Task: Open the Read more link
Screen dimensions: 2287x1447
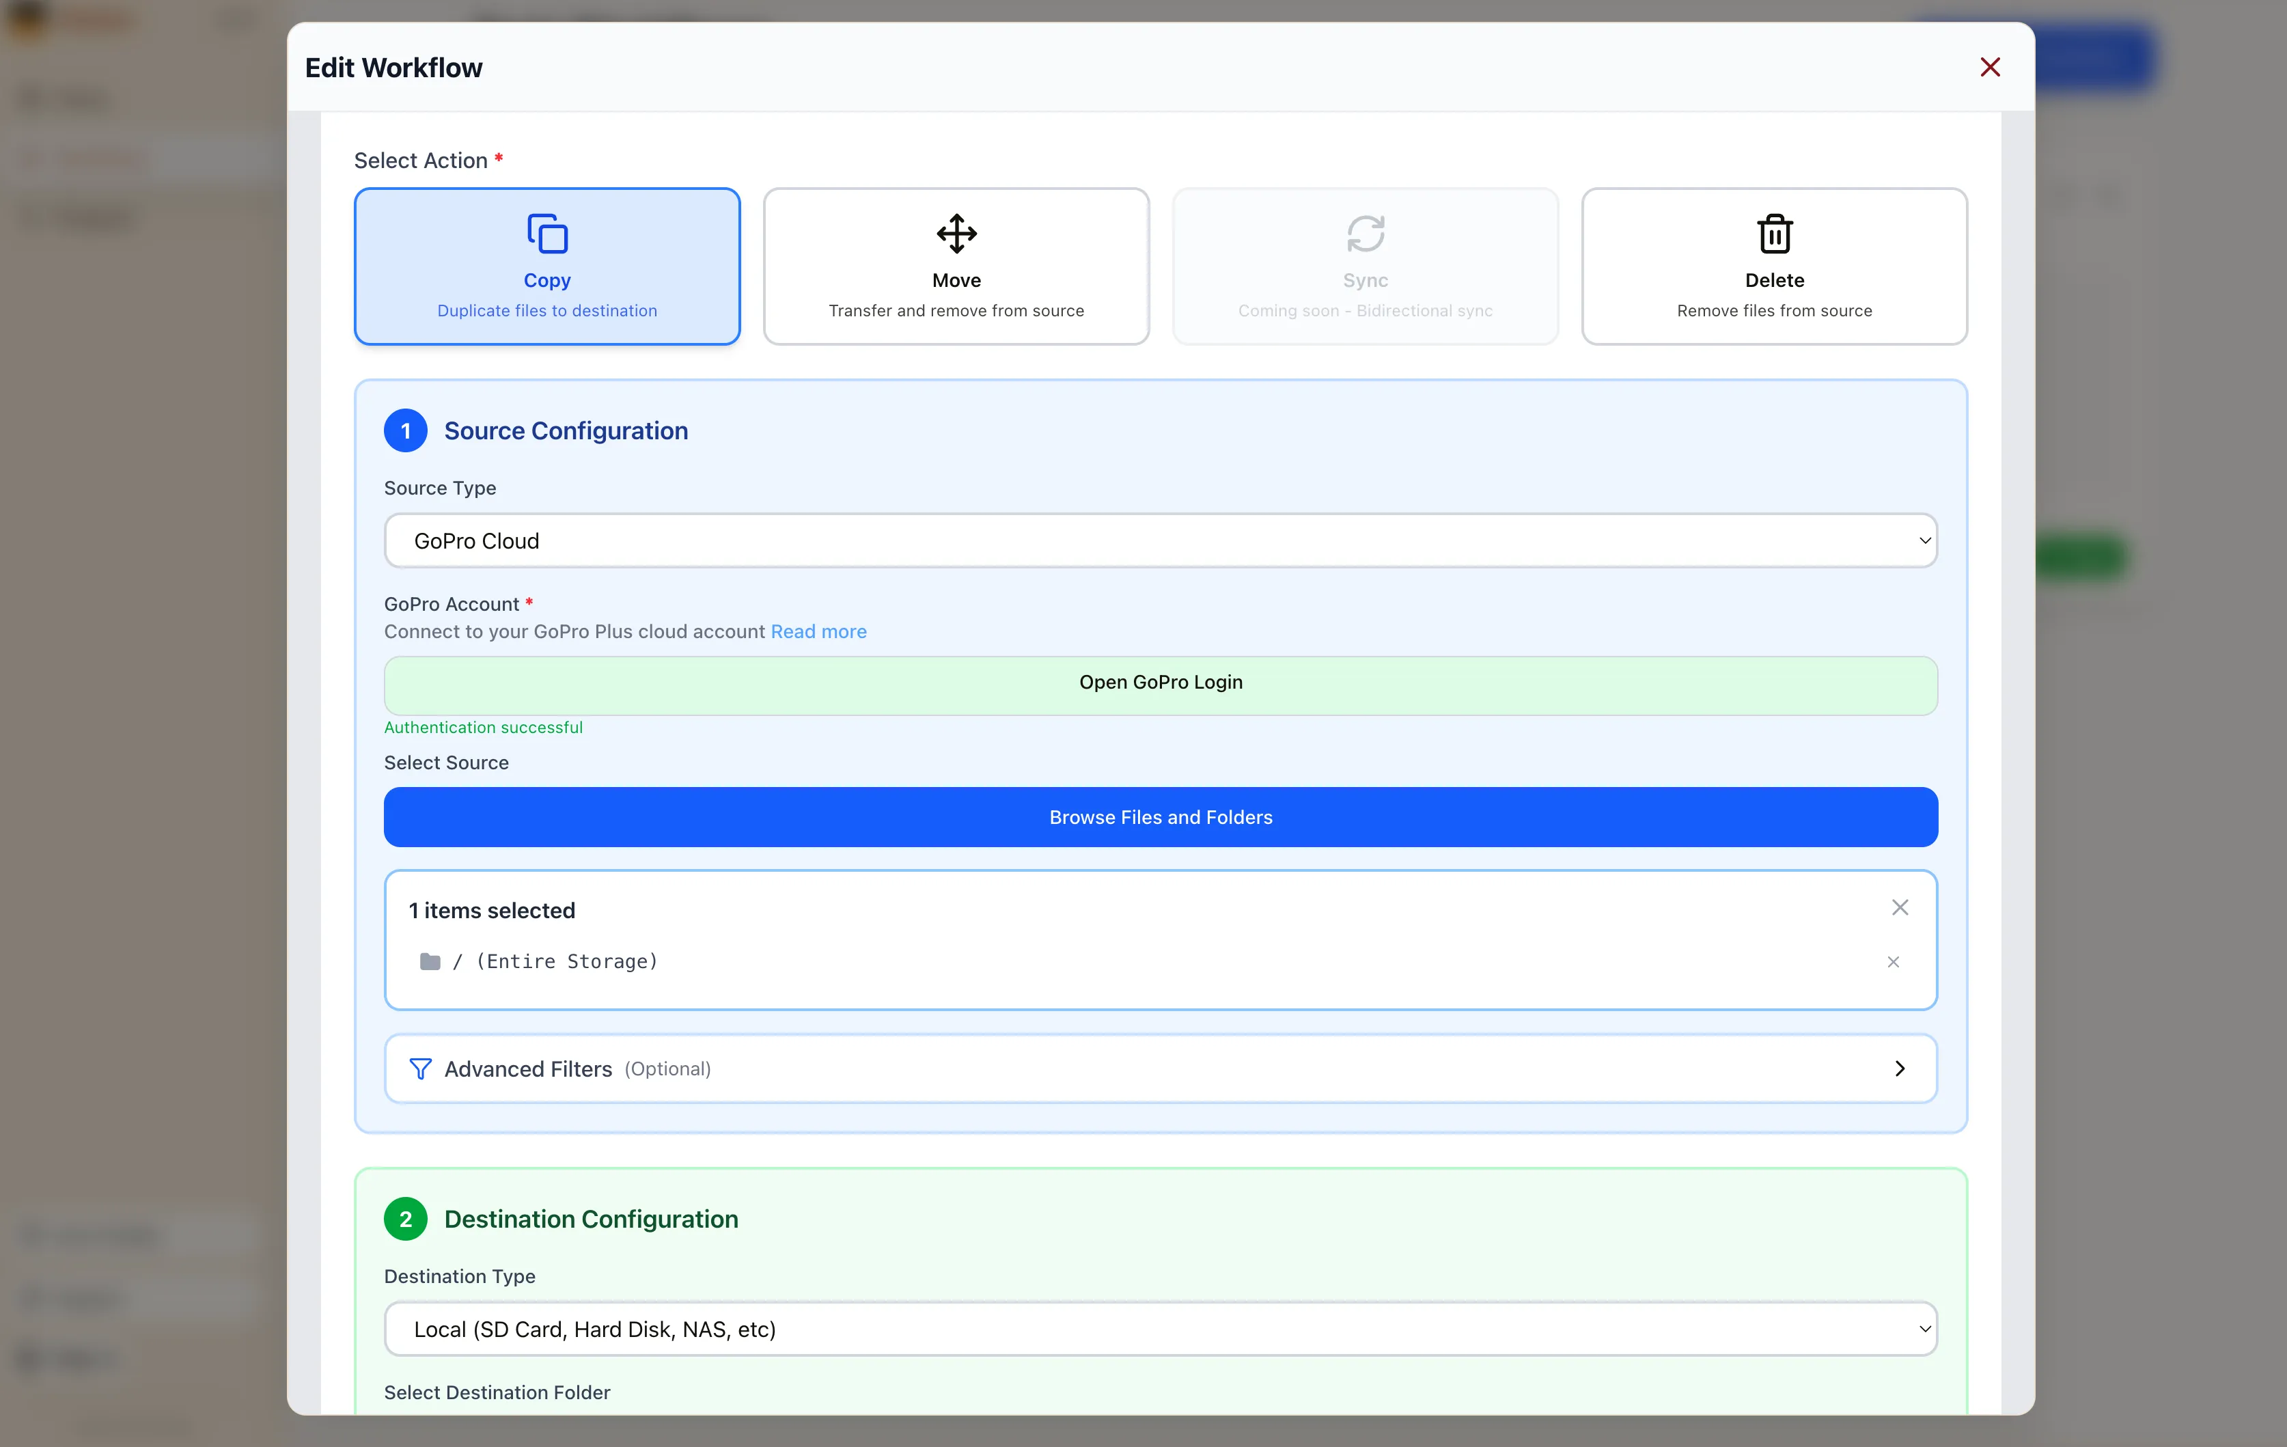Action: click(818, 631)
